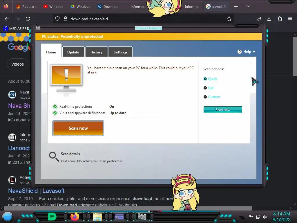
Task: Click the Last scan: No scheduled scan text
Action: point(92,161)
